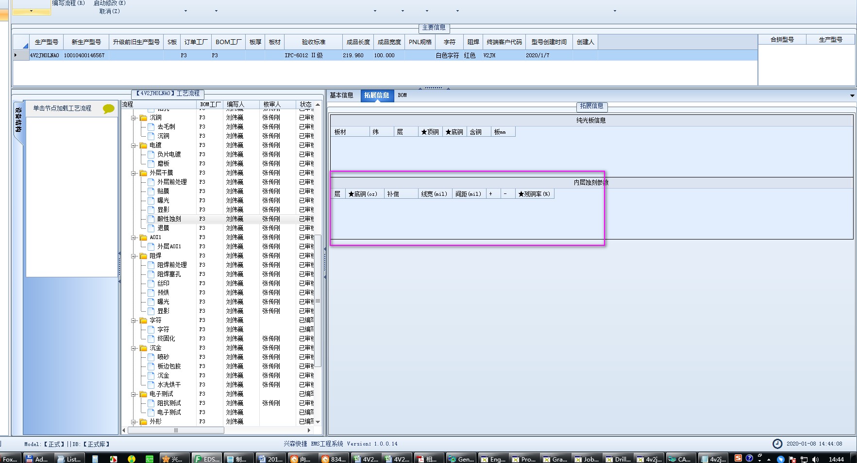Image resolution: width=857 pixels, height=463 pixels.
Task: Click the taskbar clock showing 14:44
Action: pyautogui.click(x=836, y=459)
